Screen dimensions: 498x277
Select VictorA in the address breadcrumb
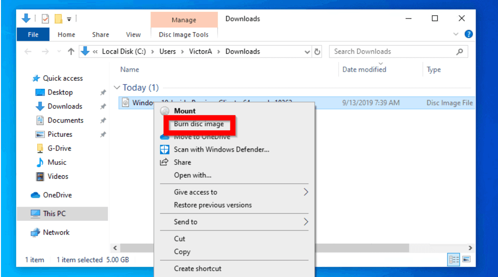[200, 51]
